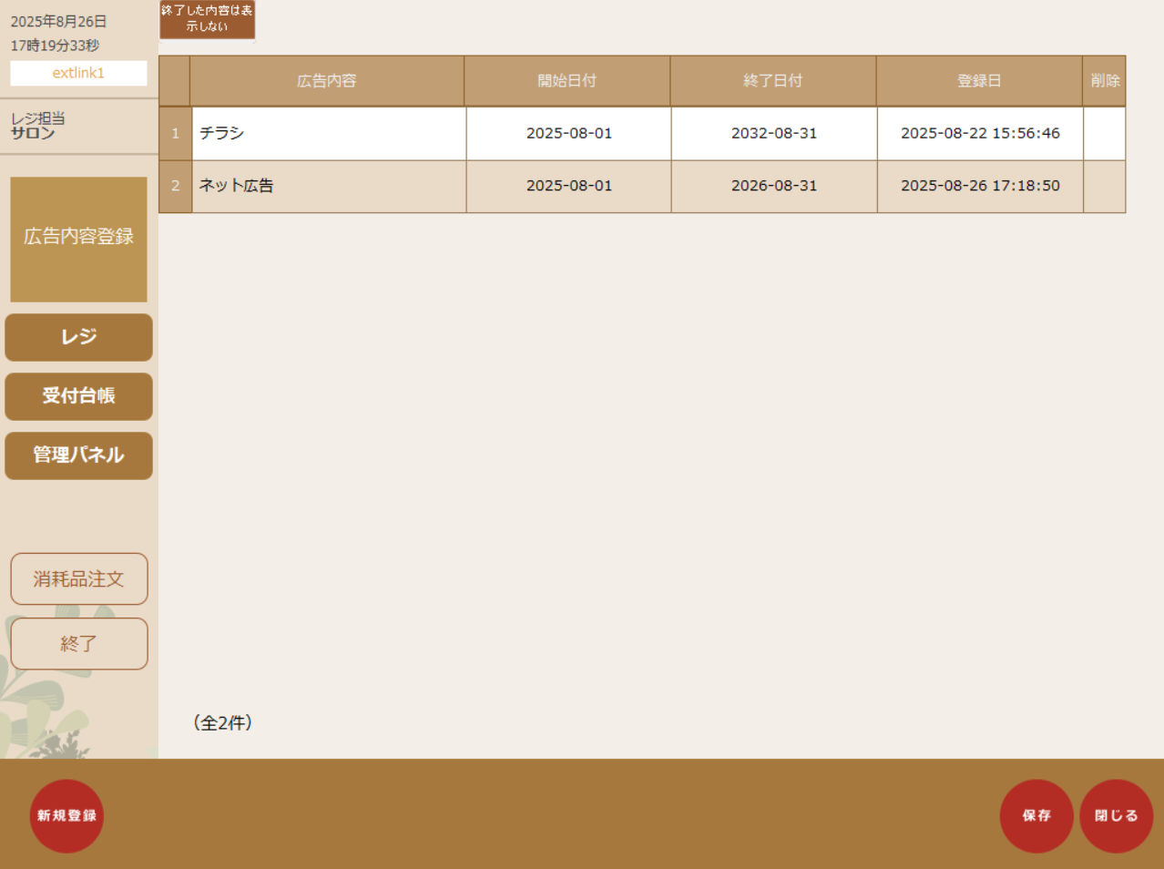Screen dimensions: 1164x869
Task: Edit the チラシ advertisement name cell
Action: tap(328, 134)
